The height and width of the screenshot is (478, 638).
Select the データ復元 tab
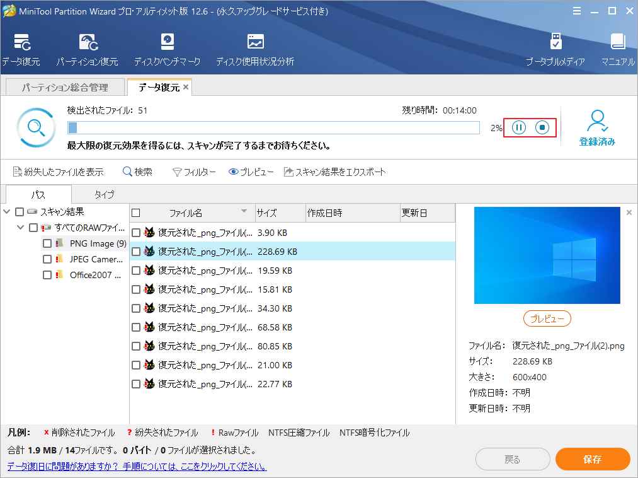pyautogui.click(x=159, y=87)
